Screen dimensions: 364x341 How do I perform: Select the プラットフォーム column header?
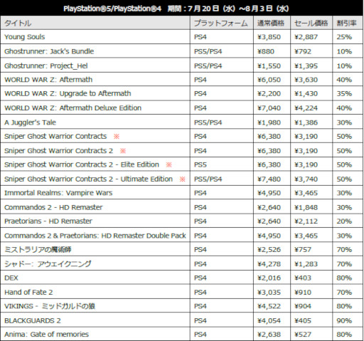click(x=221, y=23)
